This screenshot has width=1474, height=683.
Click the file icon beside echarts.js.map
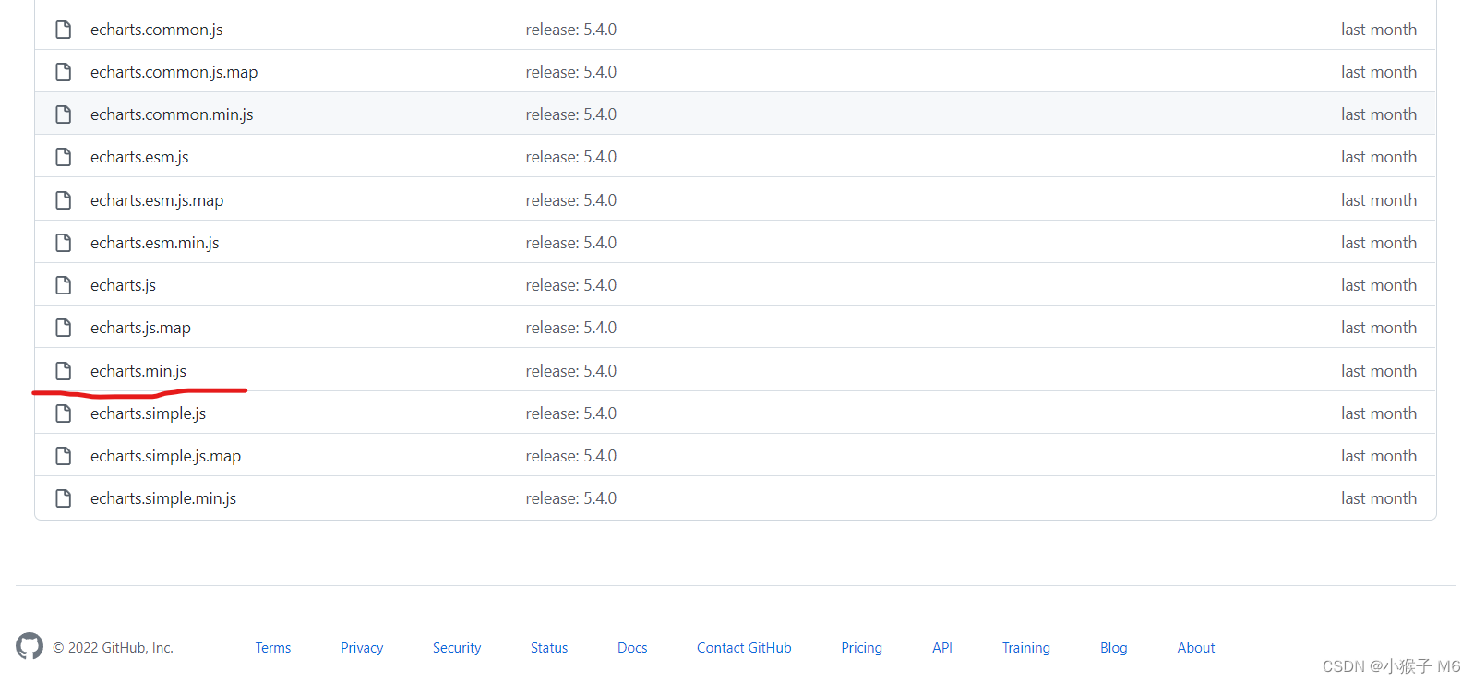(63, 328)
